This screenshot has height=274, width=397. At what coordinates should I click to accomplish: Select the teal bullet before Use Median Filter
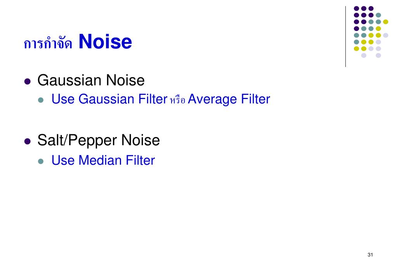tap(41, 161)
